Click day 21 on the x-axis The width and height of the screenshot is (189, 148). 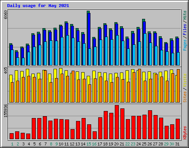click(122, 144)
